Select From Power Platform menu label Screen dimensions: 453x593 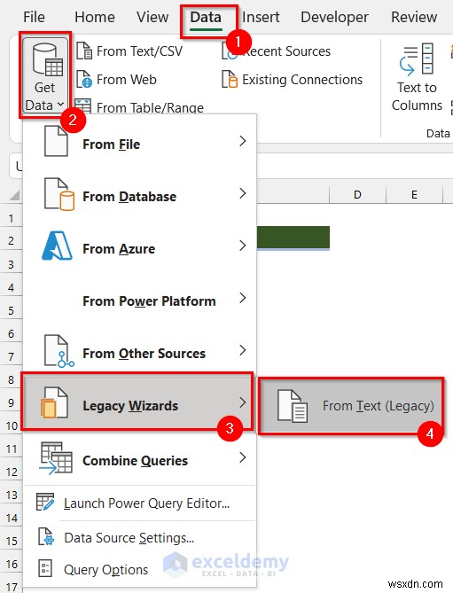pos(149,301)
